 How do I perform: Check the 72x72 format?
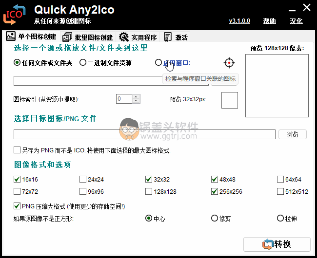17,191
